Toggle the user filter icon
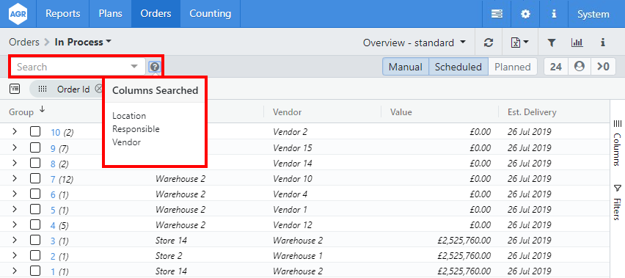 click(580, 67)
